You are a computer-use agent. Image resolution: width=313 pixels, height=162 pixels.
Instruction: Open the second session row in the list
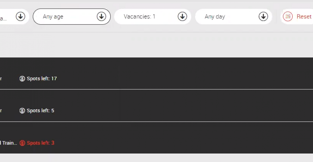coord(156,105)
